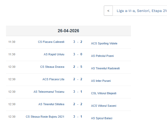
Task: Open AS Tineretul Silistea team link
Action: click(x=51, y=104)
